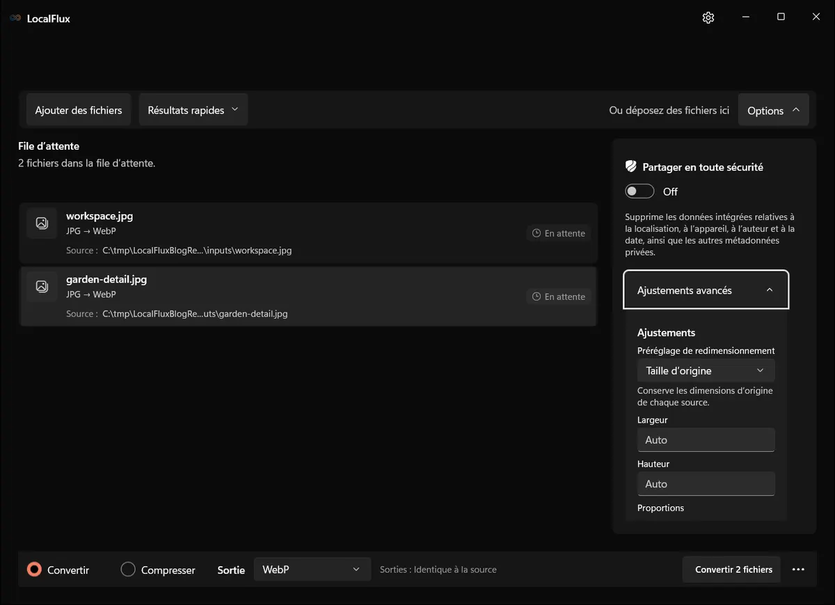Click the shield icon beside Partager en toute sécurité

click(x=631, y=166)
